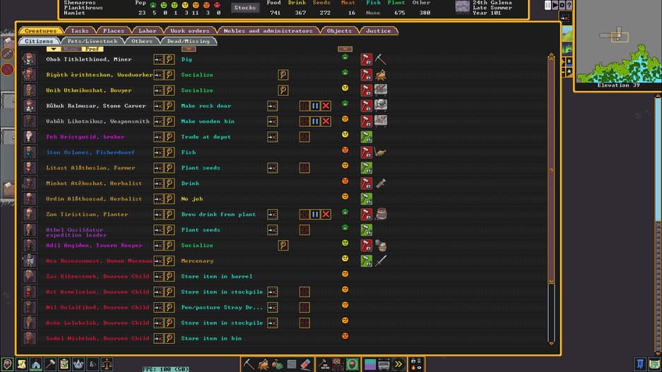The image size is (662, 372).
Task: Recenter on Obok Tithlethinod the Miner
Action: point(158,59)
